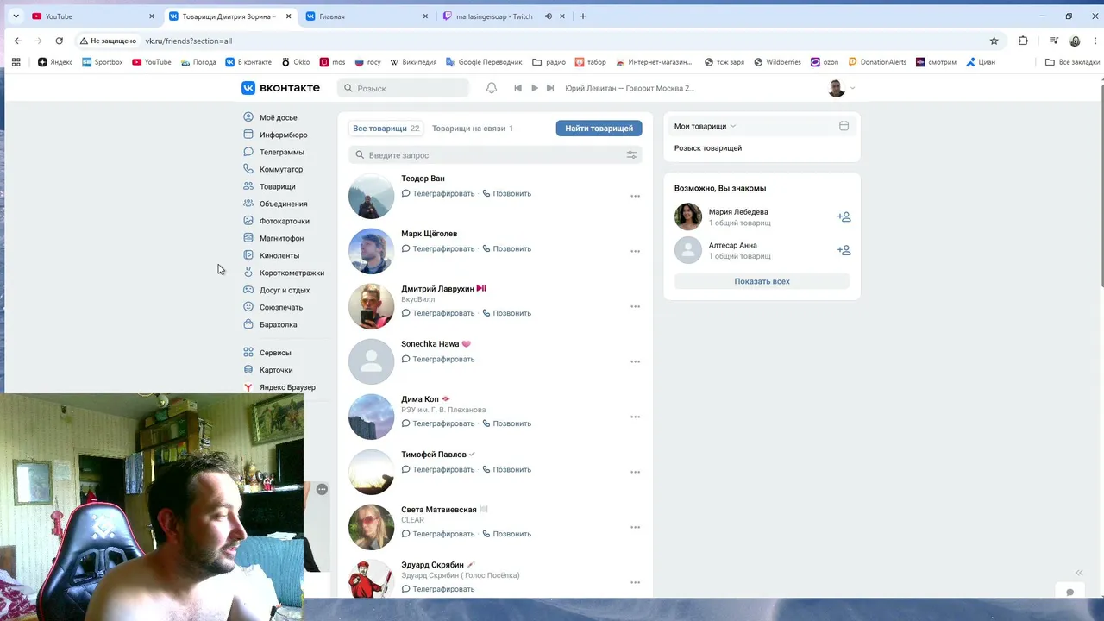The height and width of the screenshot is (621, 1104).
Task: Click the notifications bell icon
Action: (x=492, y=88)
